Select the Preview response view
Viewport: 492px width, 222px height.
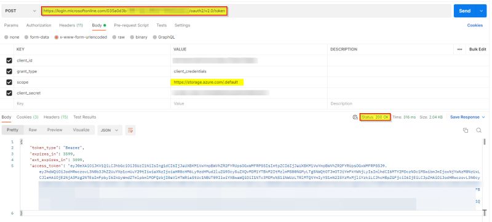tap(55, 130)
